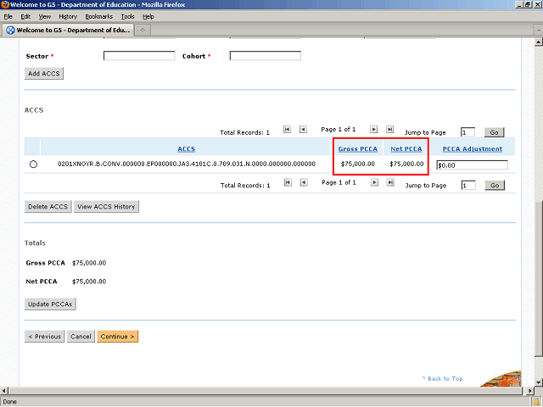The image size is (543, 407).
Task: Open the File menu
Action: pos(8,17)
